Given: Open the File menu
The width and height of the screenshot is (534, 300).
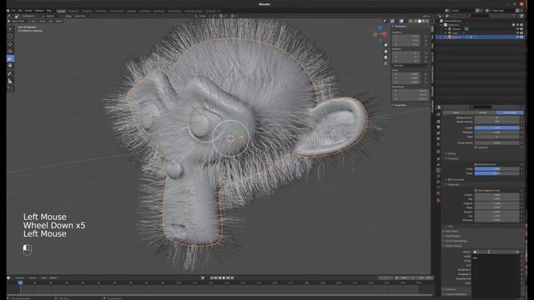Looking at the screenshot, I should [13, 11].
